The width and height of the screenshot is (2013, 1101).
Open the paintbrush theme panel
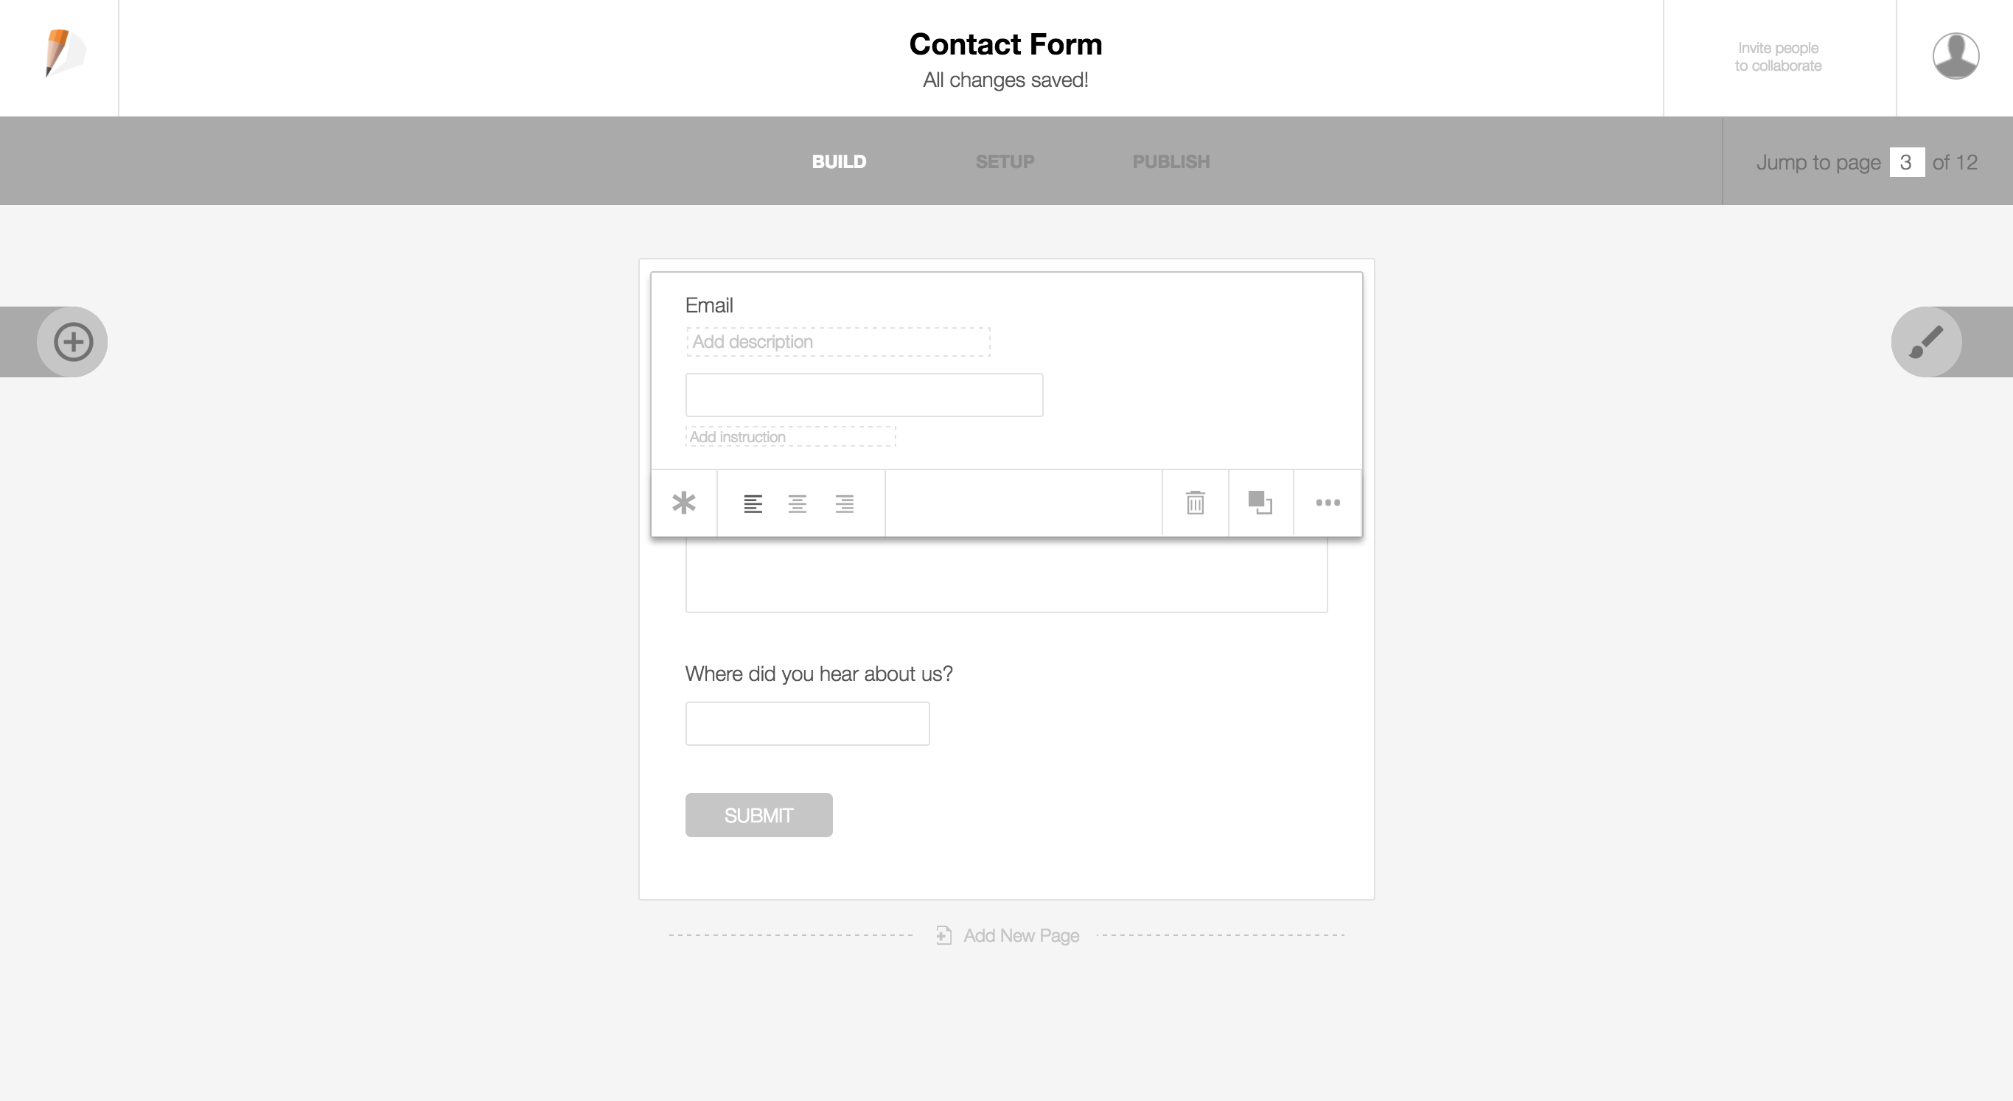coord(1926,342)
